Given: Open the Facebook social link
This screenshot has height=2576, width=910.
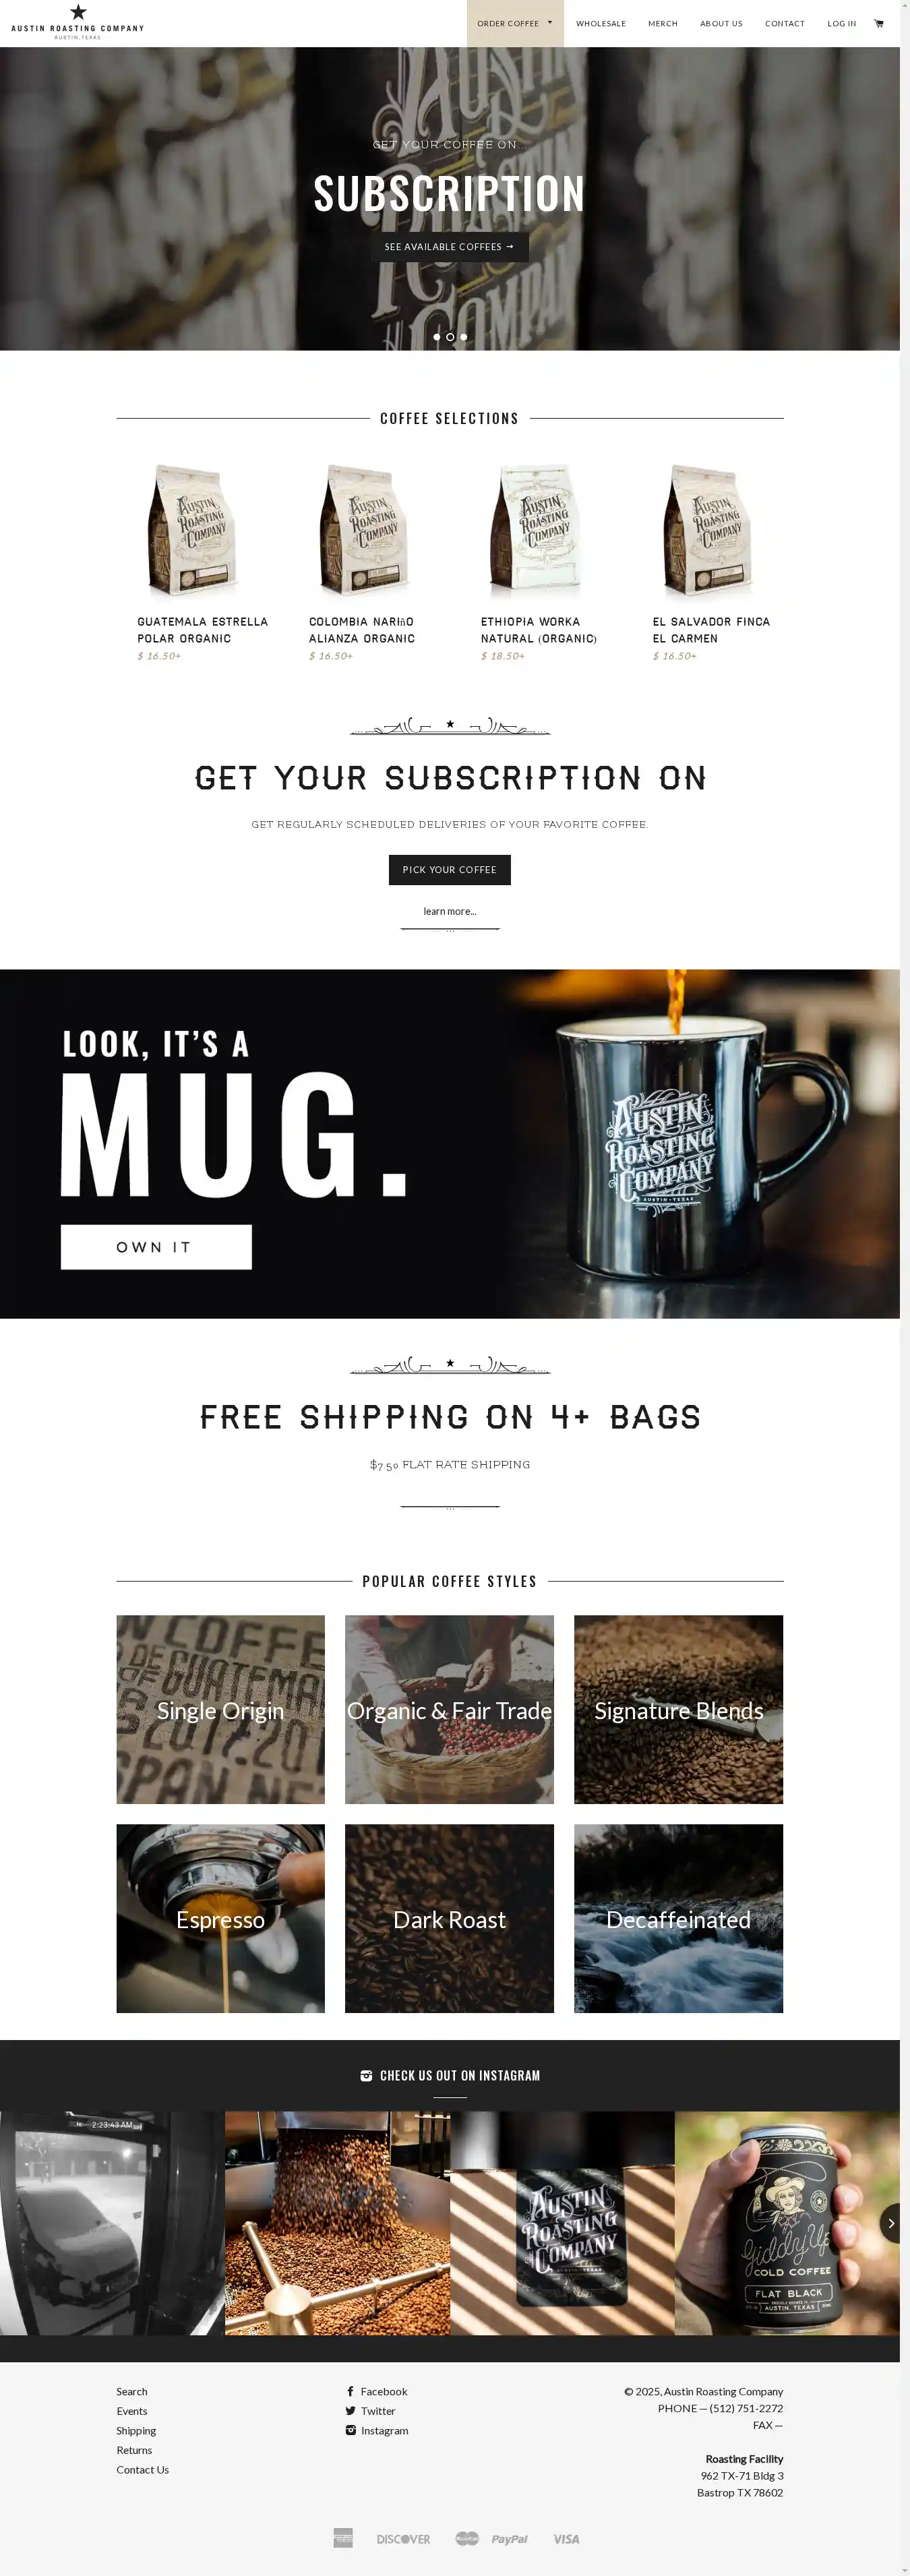Looking at the screenshot, I should click(x=377, y=2391).
